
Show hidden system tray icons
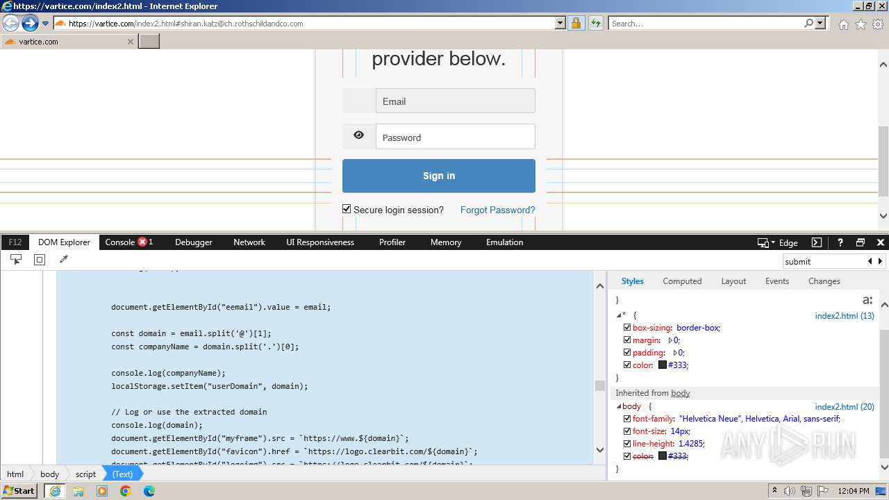pyautogui.click(x=775, y=491)
